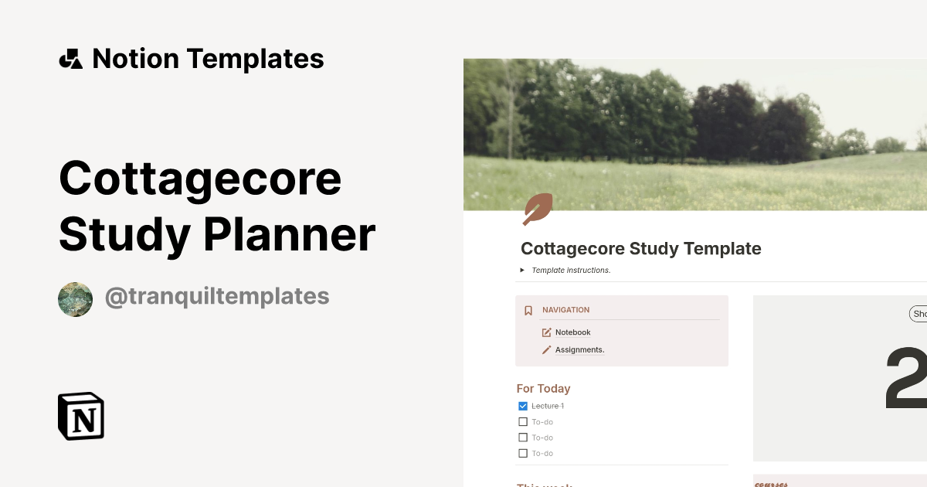This screenshot has width=927, height=487.
Task: Check the first To-do item
Action: click(523, 421)
